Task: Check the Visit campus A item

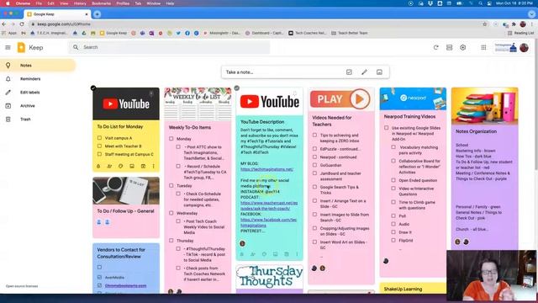Action: click(x=99, y=138)
